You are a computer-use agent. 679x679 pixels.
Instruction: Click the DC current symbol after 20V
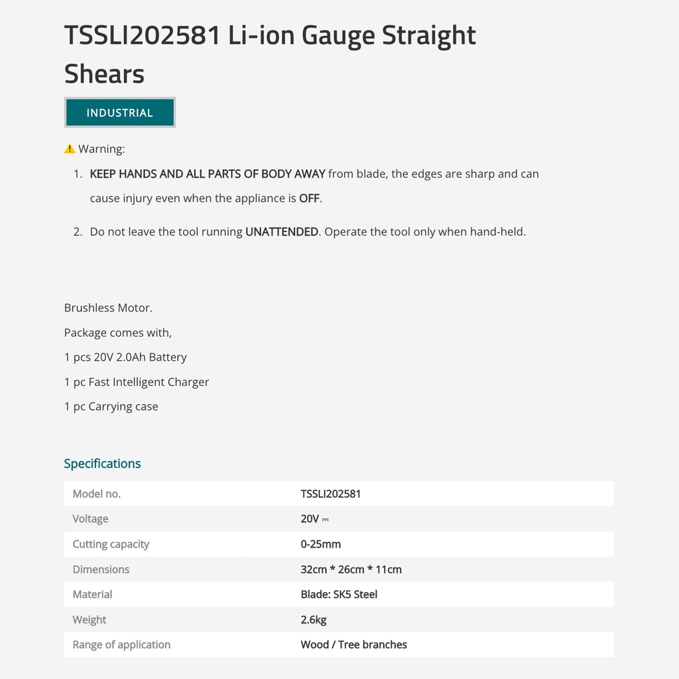tap(326, 520)
